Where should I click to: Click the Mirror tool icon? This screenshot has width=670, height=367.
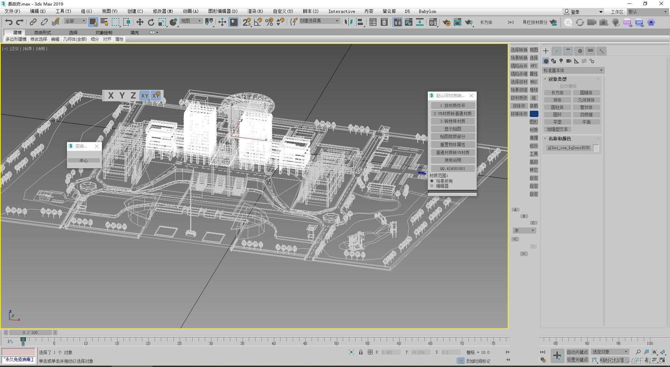point(348,22)
